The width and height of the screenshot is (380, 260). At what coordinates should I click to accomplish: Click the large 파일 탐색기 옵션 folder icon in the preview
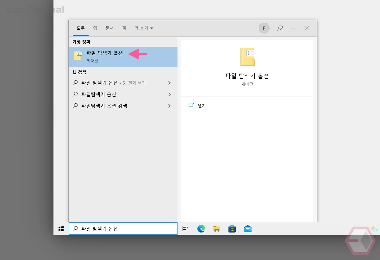click(x=247, y=57)
